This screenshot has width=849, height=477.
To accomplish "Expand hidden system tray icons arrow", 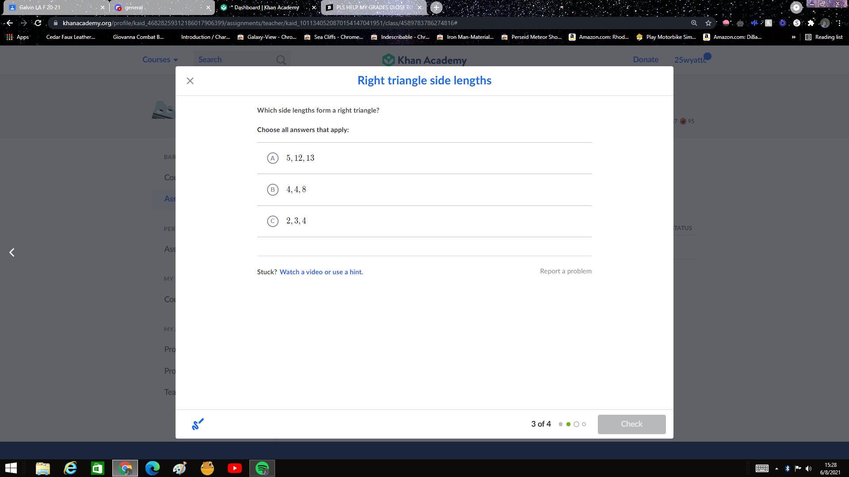I will (776, 469).
